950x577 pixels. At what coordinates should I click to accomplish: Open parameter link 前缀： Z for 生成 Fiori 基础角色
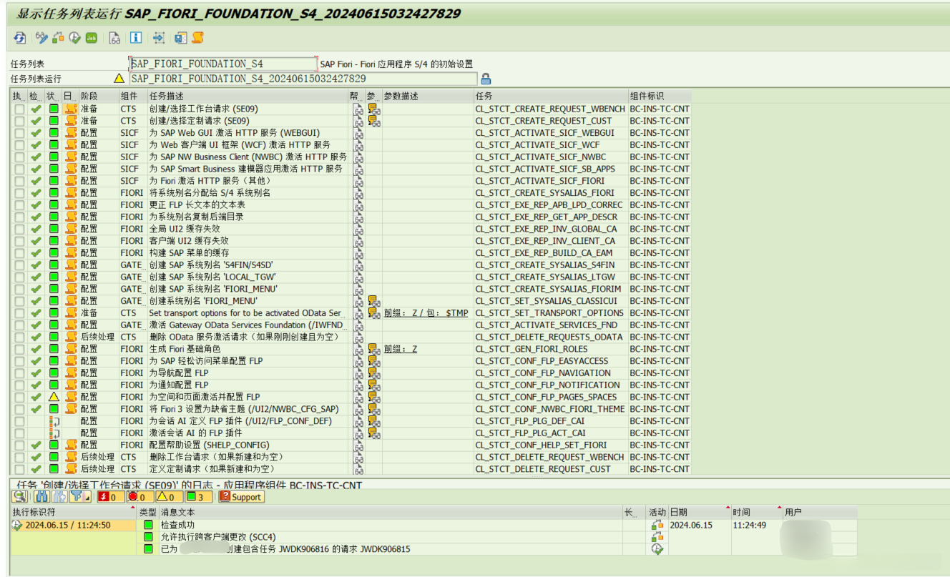tap(401, 349)
